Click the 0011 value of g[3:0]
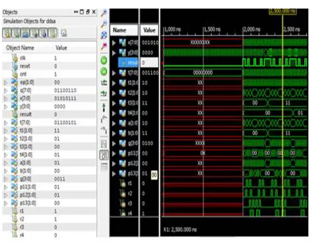The image size is (313, 252). coord(59,179)
